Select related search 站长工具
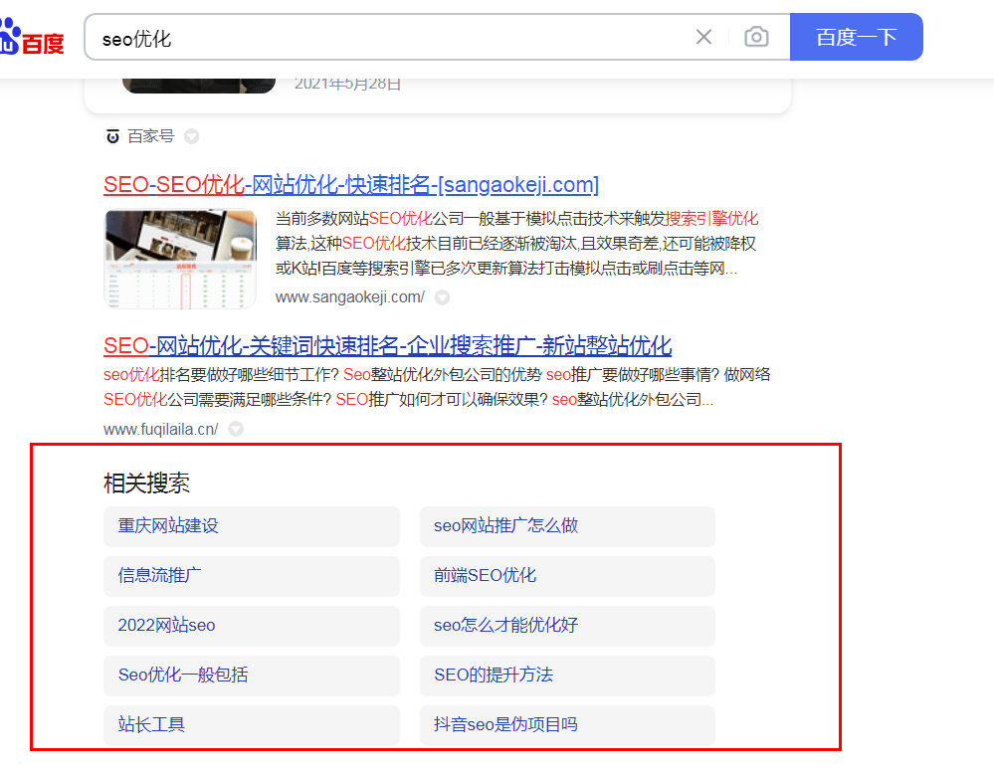 pos(252,724)
